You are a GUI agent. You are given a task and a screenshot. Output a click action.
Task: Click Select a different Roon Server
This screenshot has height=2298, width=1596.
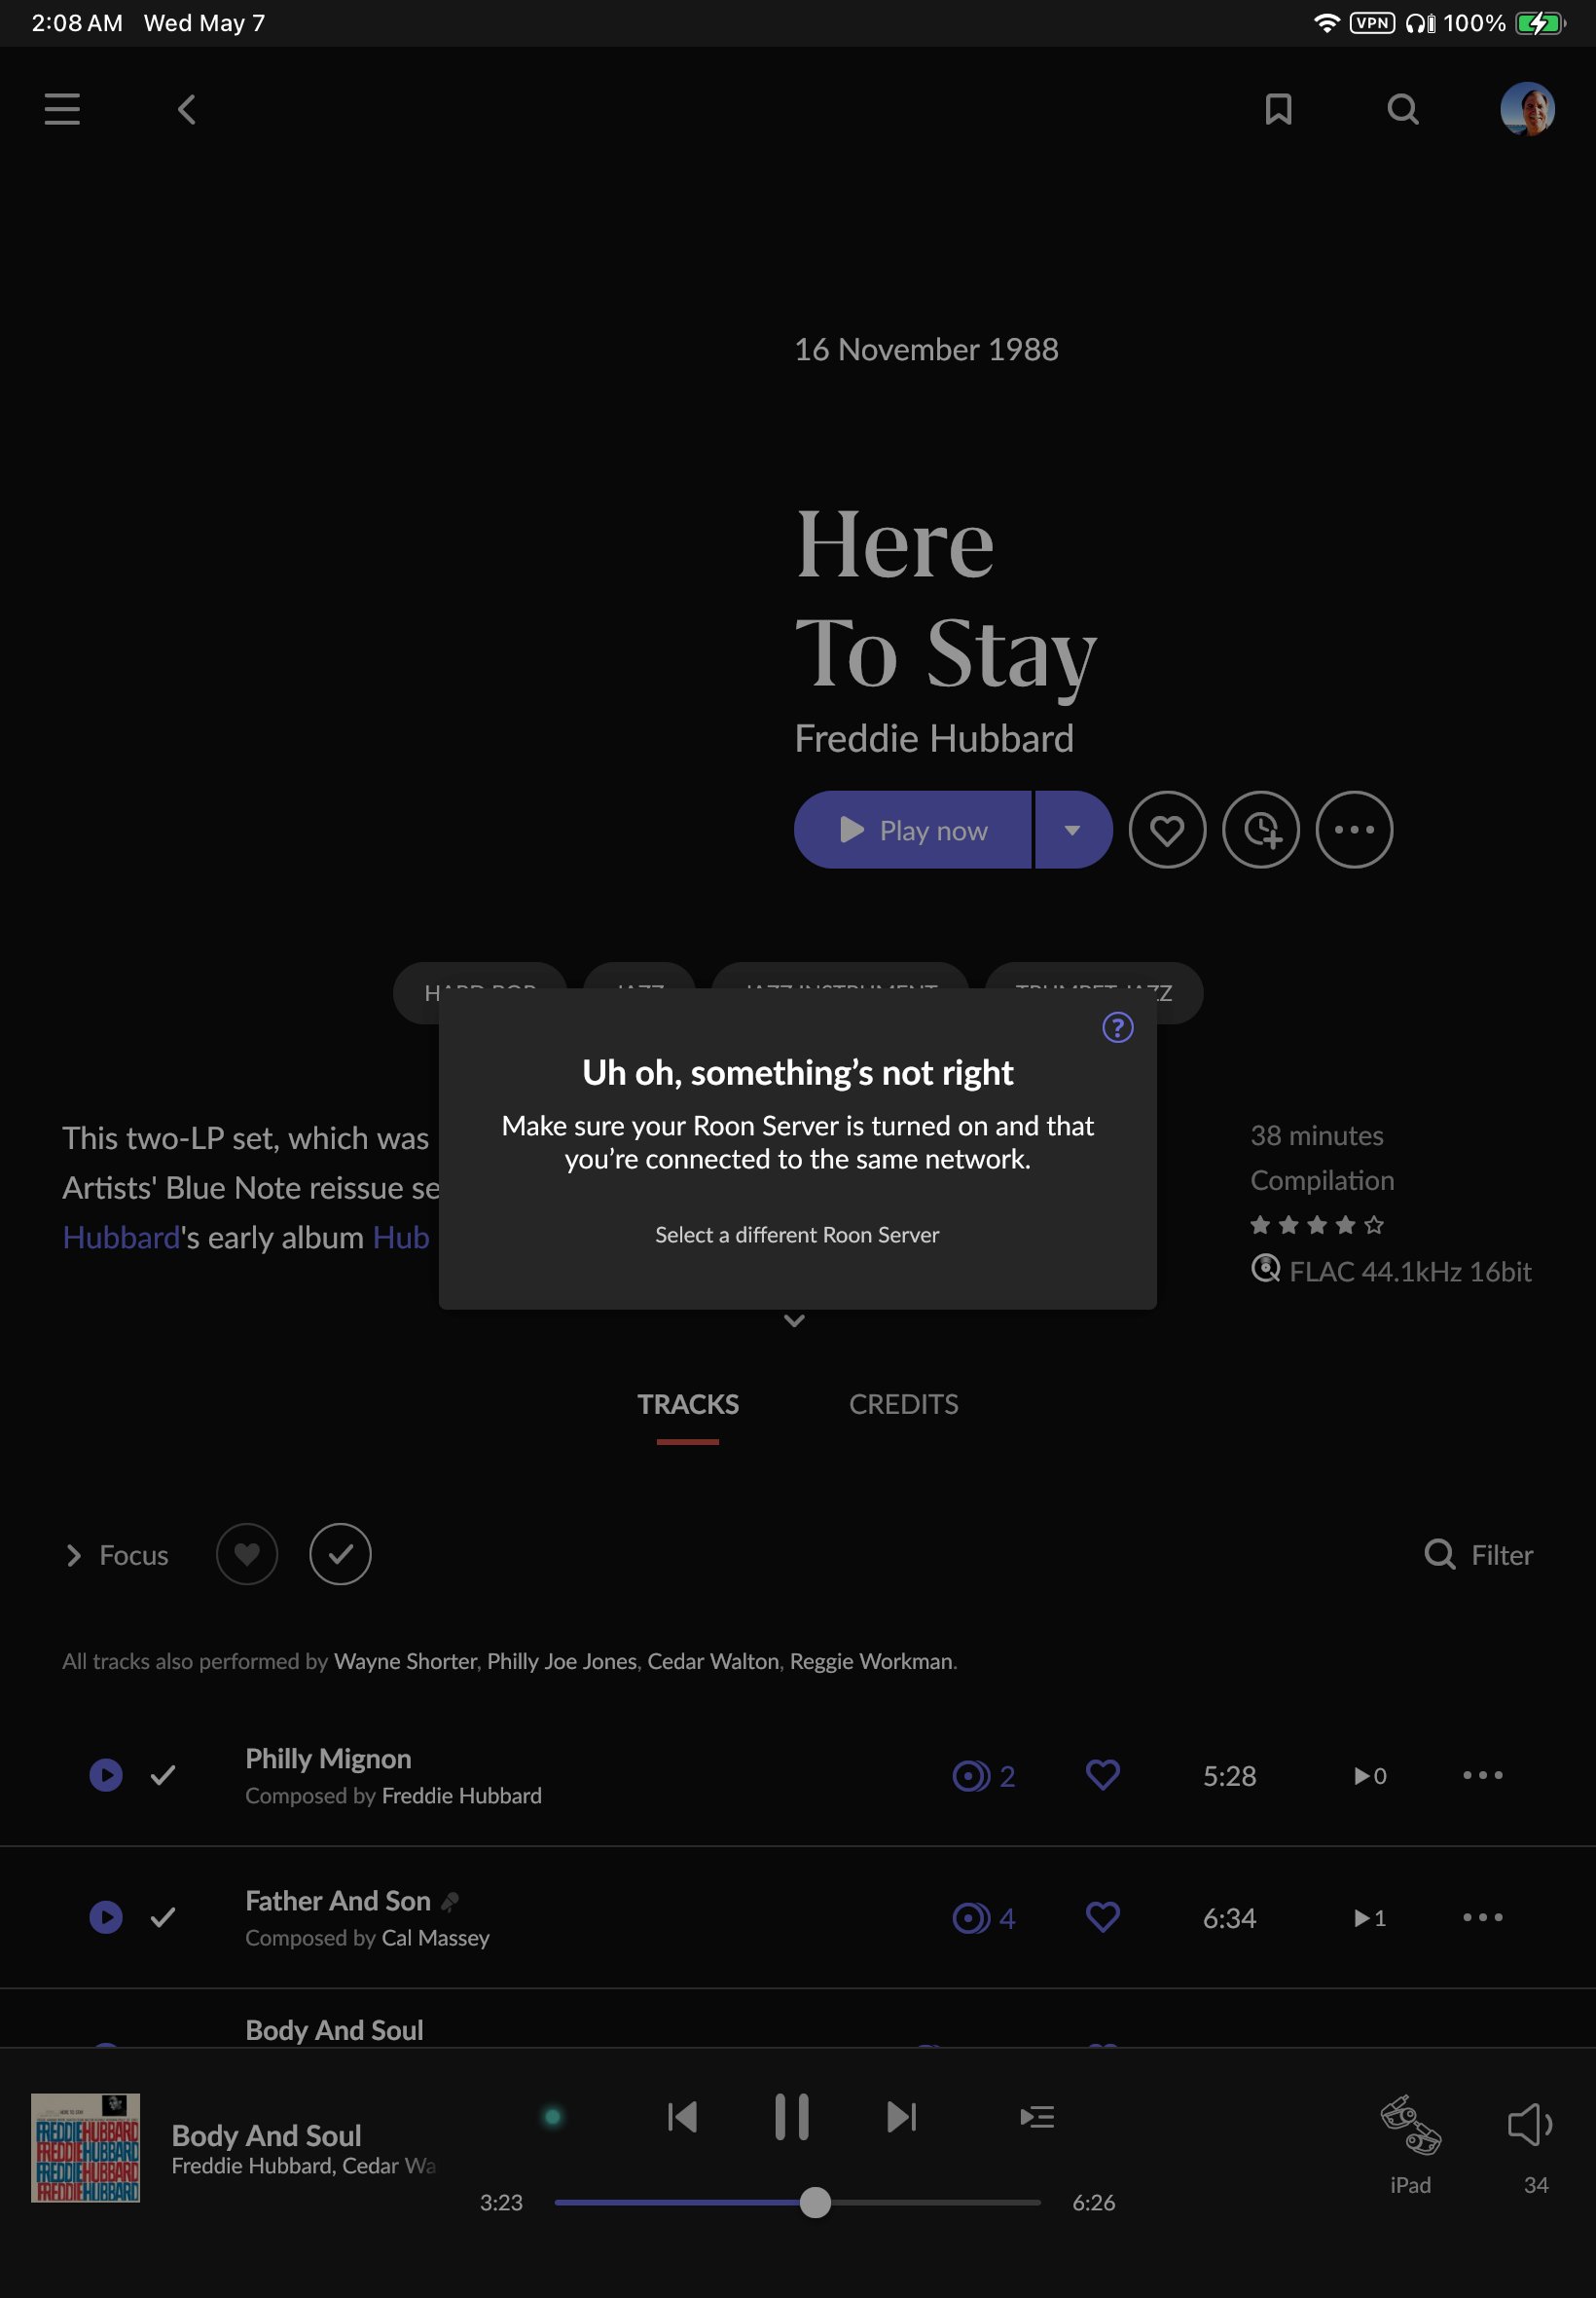click(x=797, y=1235)
